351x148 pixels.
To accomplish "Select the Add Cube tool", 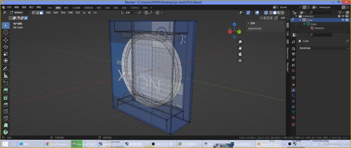I will 6,83.
